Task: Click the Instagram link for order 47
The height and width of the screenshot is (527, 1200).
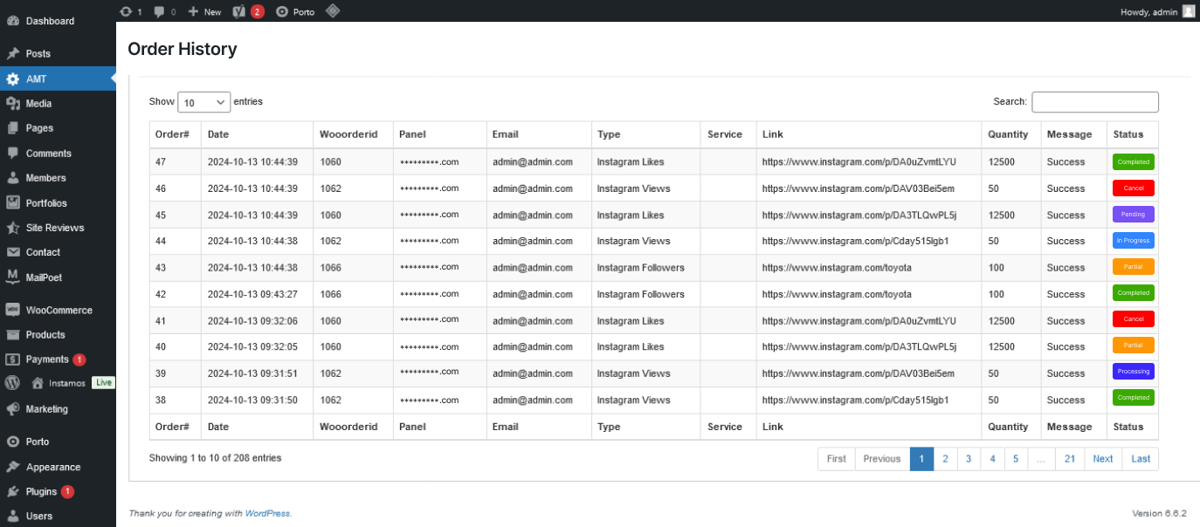Action: 859,162
